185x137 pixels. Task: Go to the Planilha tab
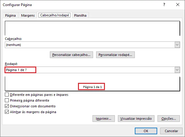(x=80, y=15)
